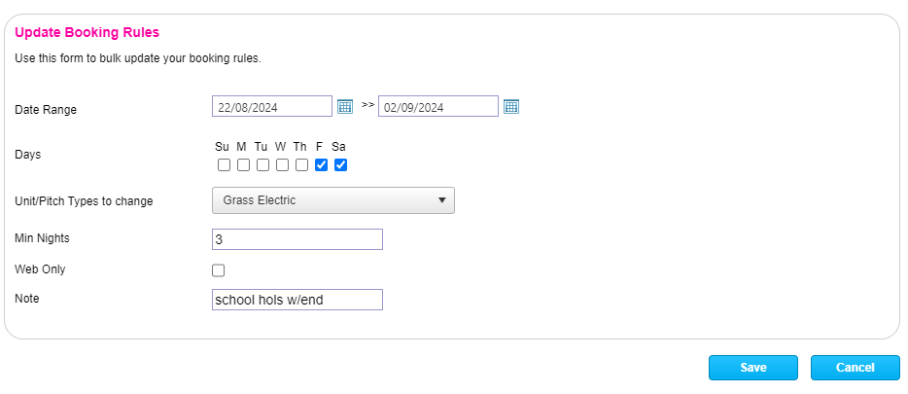Click the start date field showing 22/08/2024
This screenshot has width=908, height=394.
[271, 107]
